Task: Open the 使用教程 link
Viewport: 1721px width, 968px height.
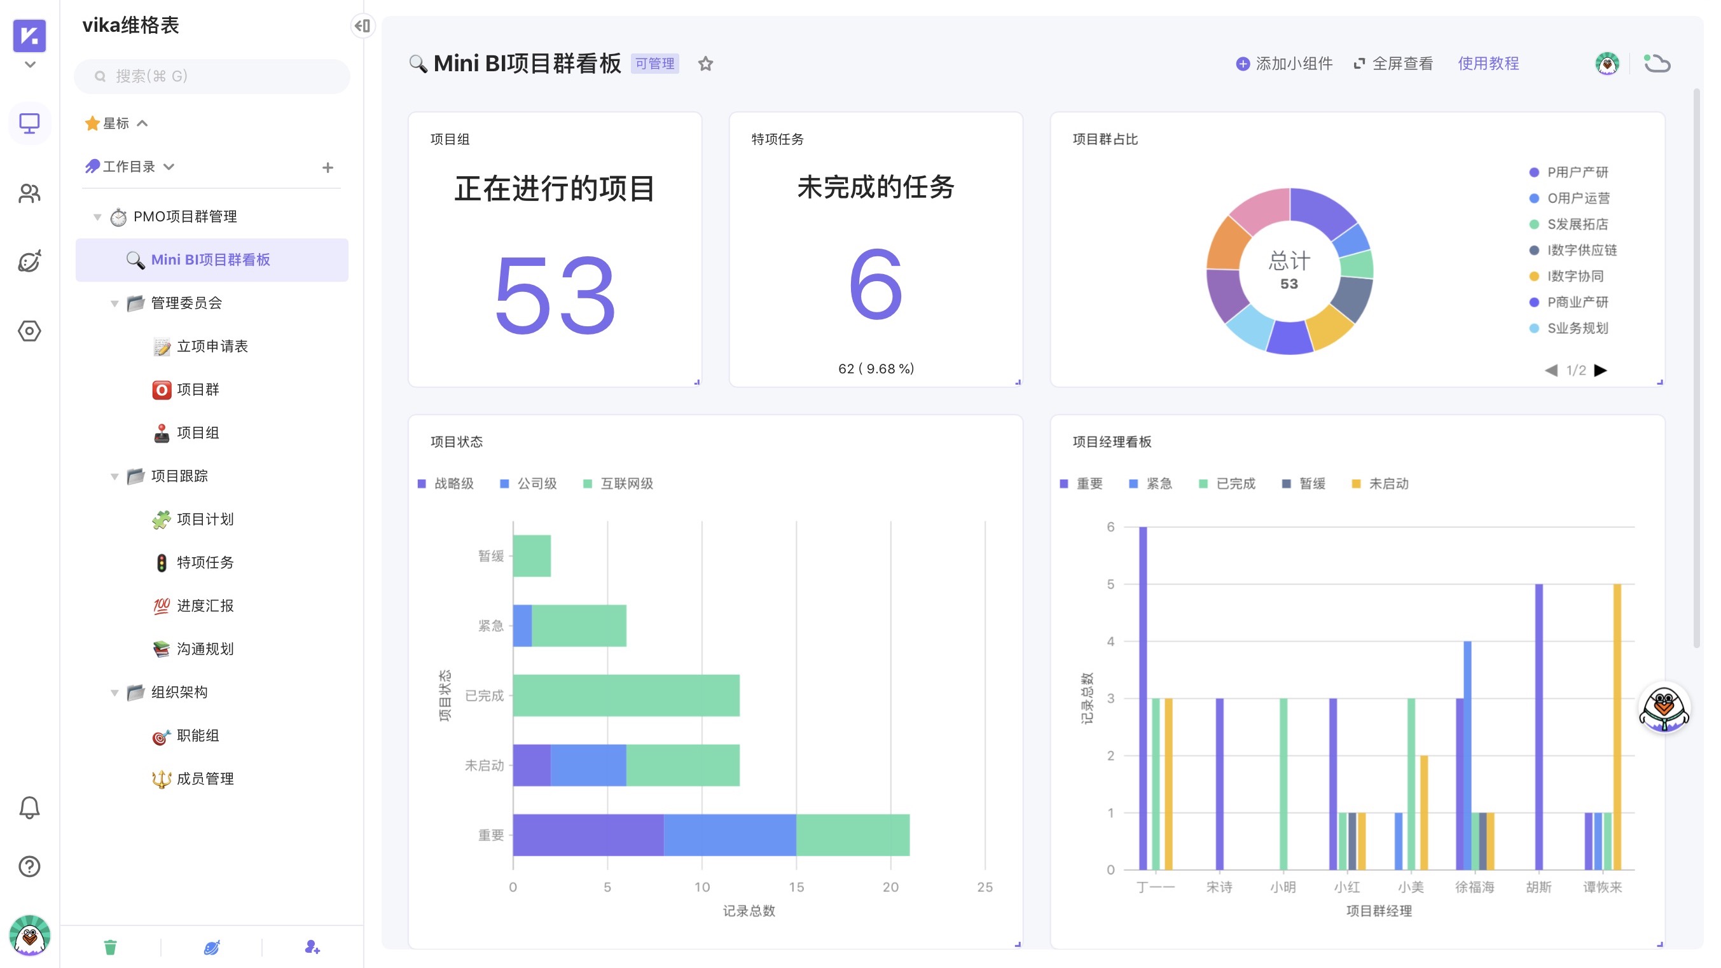Action: point(1488,64)
